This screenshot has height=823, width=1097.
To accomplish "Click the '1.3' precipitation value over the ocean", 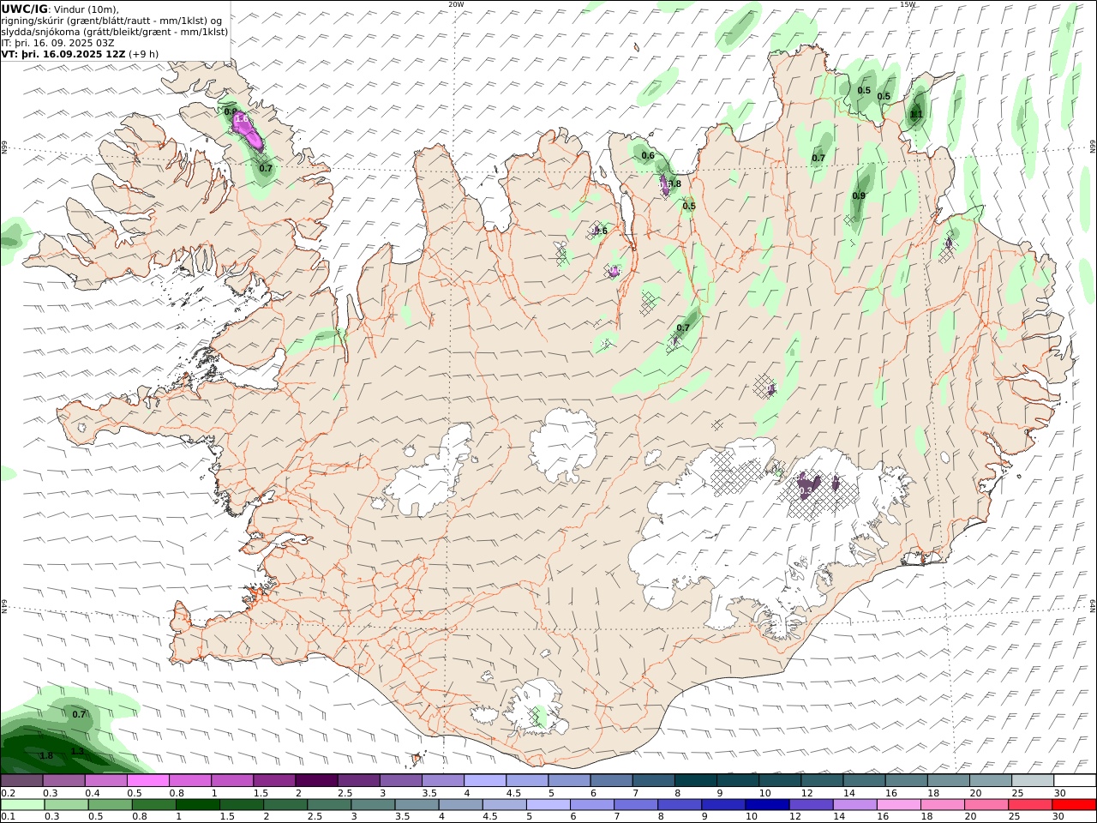I will click(77, 751).
